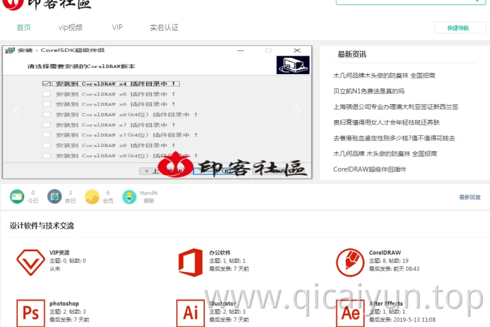Check the CorelDRAW x5 install checkbox
The height and width of the screenshot is (327, 490).
[47, 94]
